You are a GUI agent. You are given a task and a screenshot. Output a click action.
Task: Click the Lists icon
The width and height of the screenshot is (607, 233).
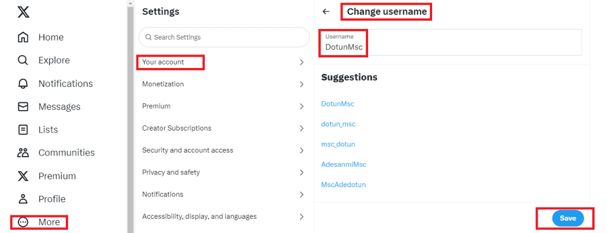tap(23, 130)
